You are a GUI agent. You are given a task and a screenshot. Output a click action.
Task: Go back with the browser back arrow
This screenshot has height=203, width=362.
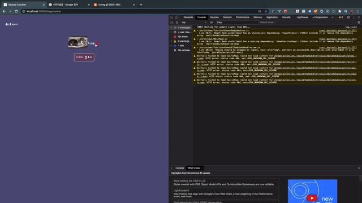[4, 11]
